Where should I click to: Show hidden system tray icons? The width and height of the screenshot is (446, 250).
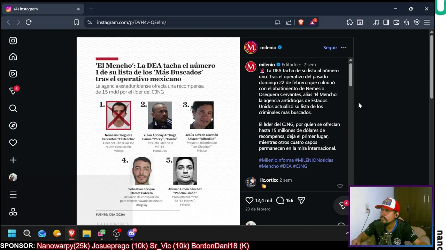pyautogui.click(x=347, y=233)
